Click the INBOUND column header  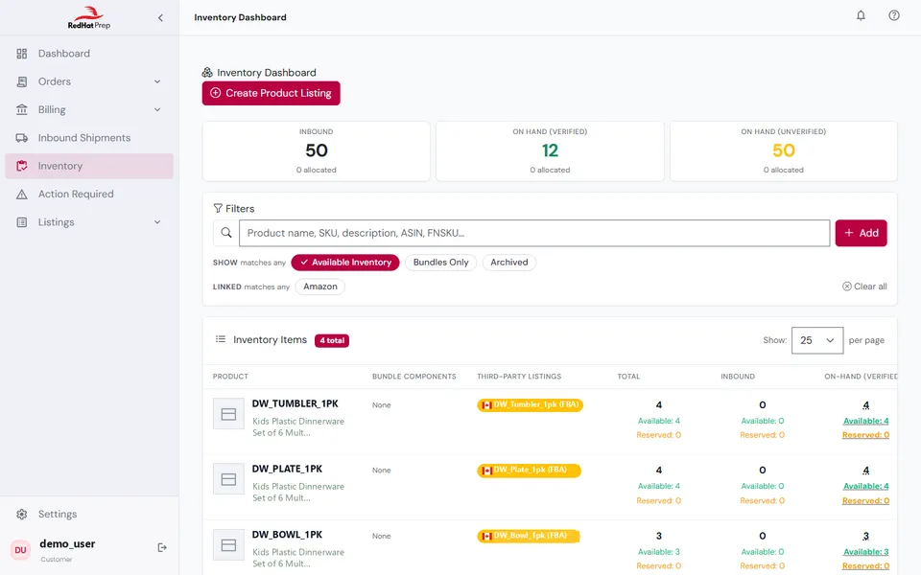(738, 376)
